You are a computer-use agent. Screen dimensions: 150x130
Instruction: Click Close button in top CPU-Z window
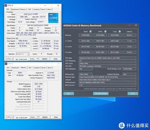click(x=55, y=59)
